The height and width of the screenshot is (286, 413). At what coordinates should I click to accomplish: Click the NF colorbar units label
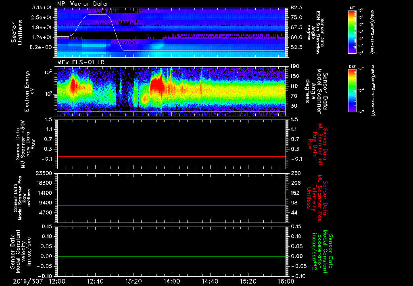click(372, 32)
